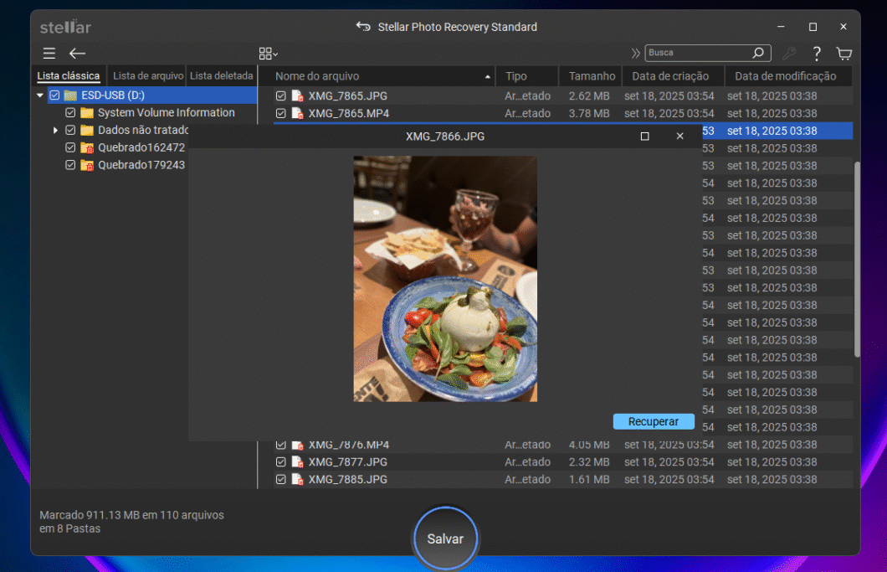Collapse the ESD-USB (D:) drive node
Image resolution: width=887 pixels, height=572 pixels.
[x=38, y=95]
